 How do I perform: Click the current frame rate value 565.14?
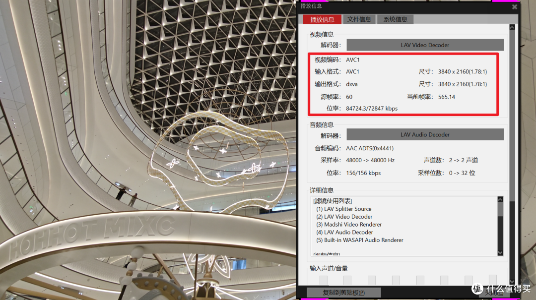pyautogui.click(x=447, y=97)
